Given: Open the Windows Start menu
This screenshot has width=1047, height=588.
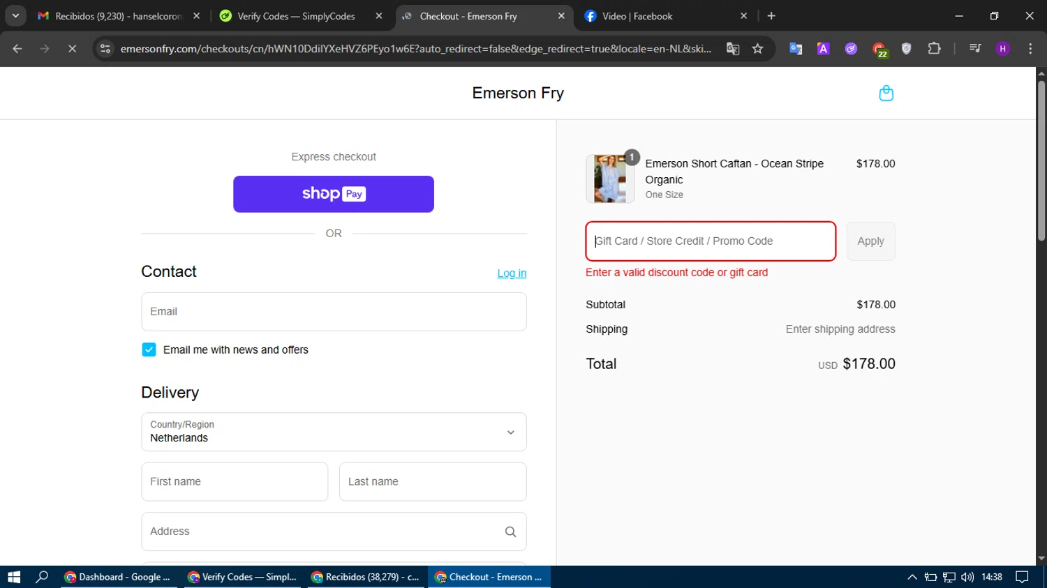Looking at the screenshot, I should [x=14, y=577].
